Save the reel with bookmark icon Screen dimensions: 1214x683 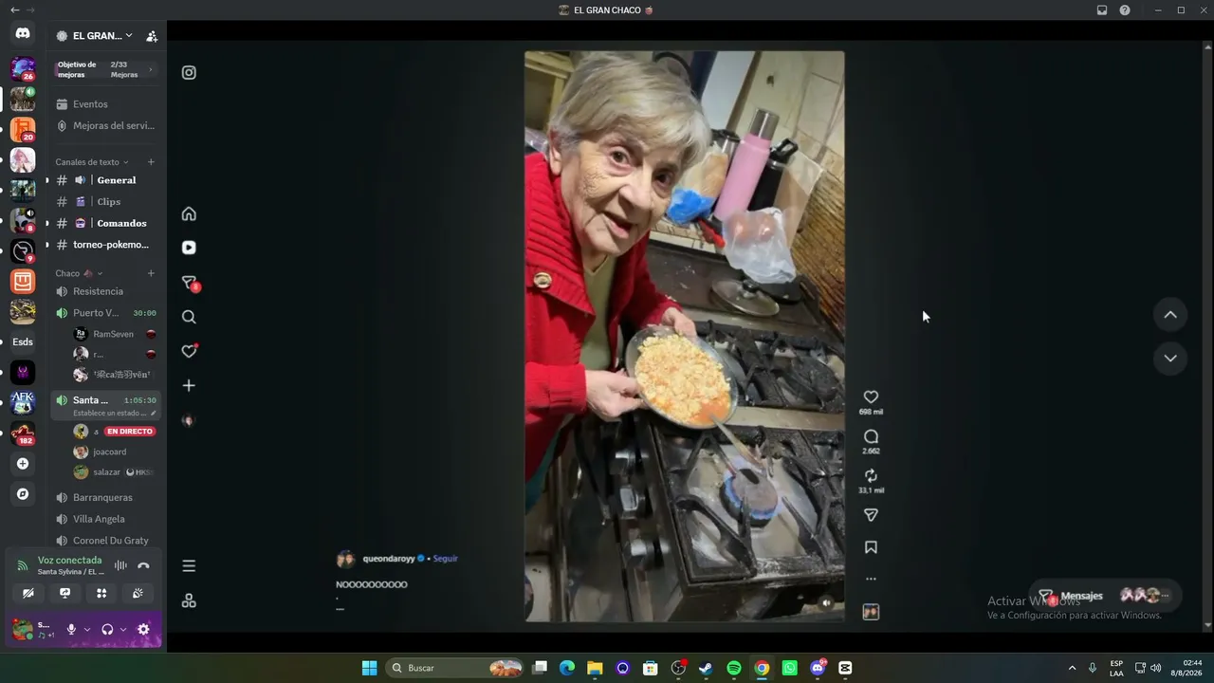coord(871,547)
